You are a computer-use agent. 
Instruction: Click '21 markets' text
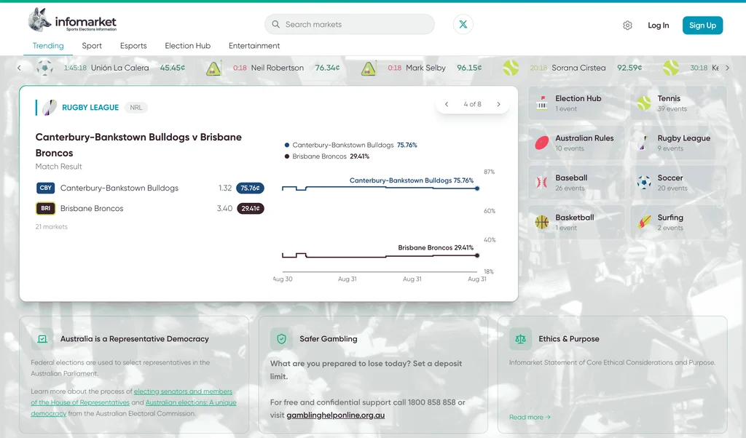(52, 226)
